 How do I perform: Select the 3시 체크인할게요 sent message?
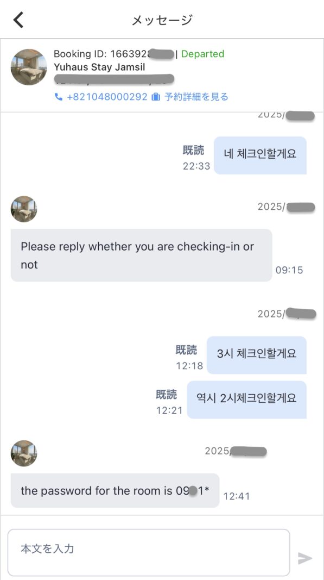256,355
